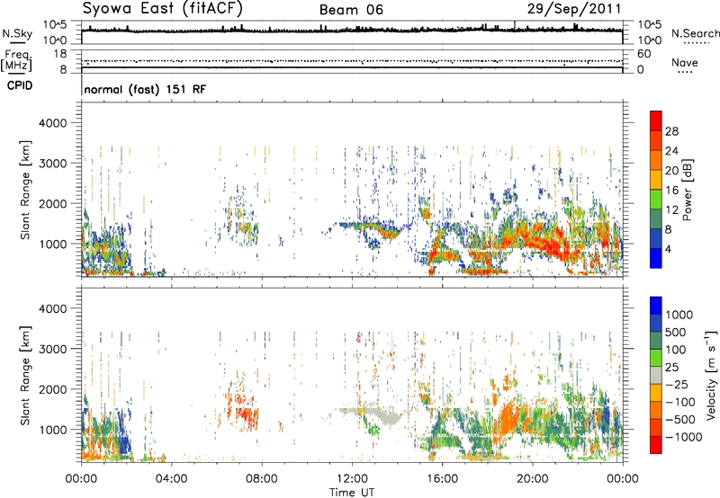
Task: Click the light green 25–100 Velocity segment
Action: pos(656,358)
